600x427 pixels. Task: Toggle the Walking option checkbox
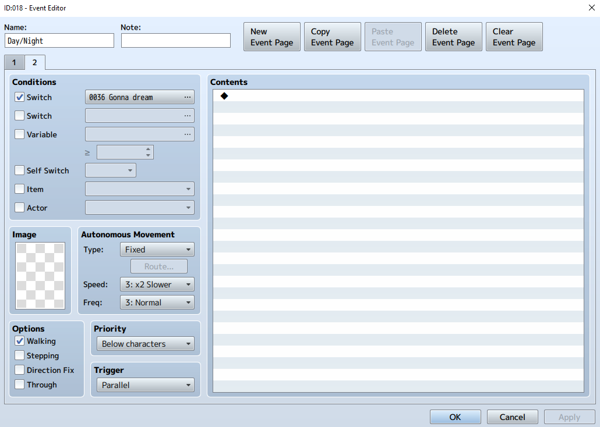click(x=20, y=341)
